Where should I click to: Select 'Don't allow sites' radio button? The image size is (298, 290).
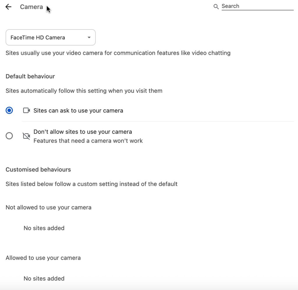[x=9, y=136]
